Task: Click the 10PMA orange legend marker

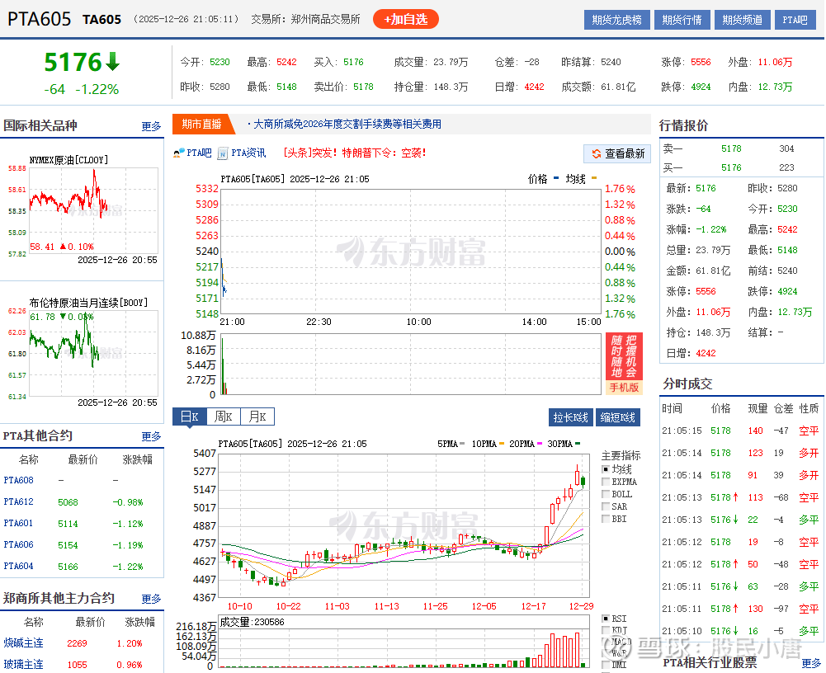Action: [502, 444]
